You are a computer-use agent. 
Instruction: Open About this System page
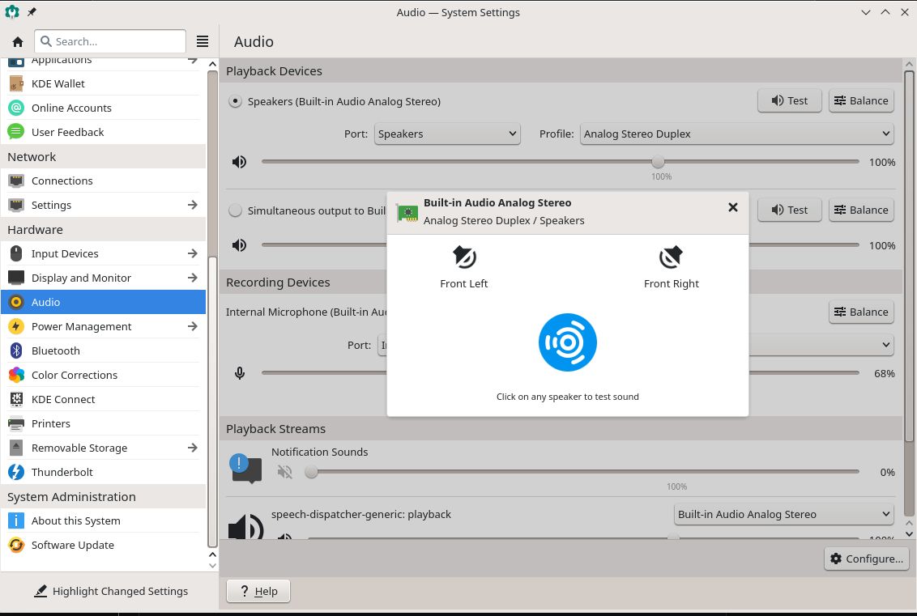tap(104, 520)
